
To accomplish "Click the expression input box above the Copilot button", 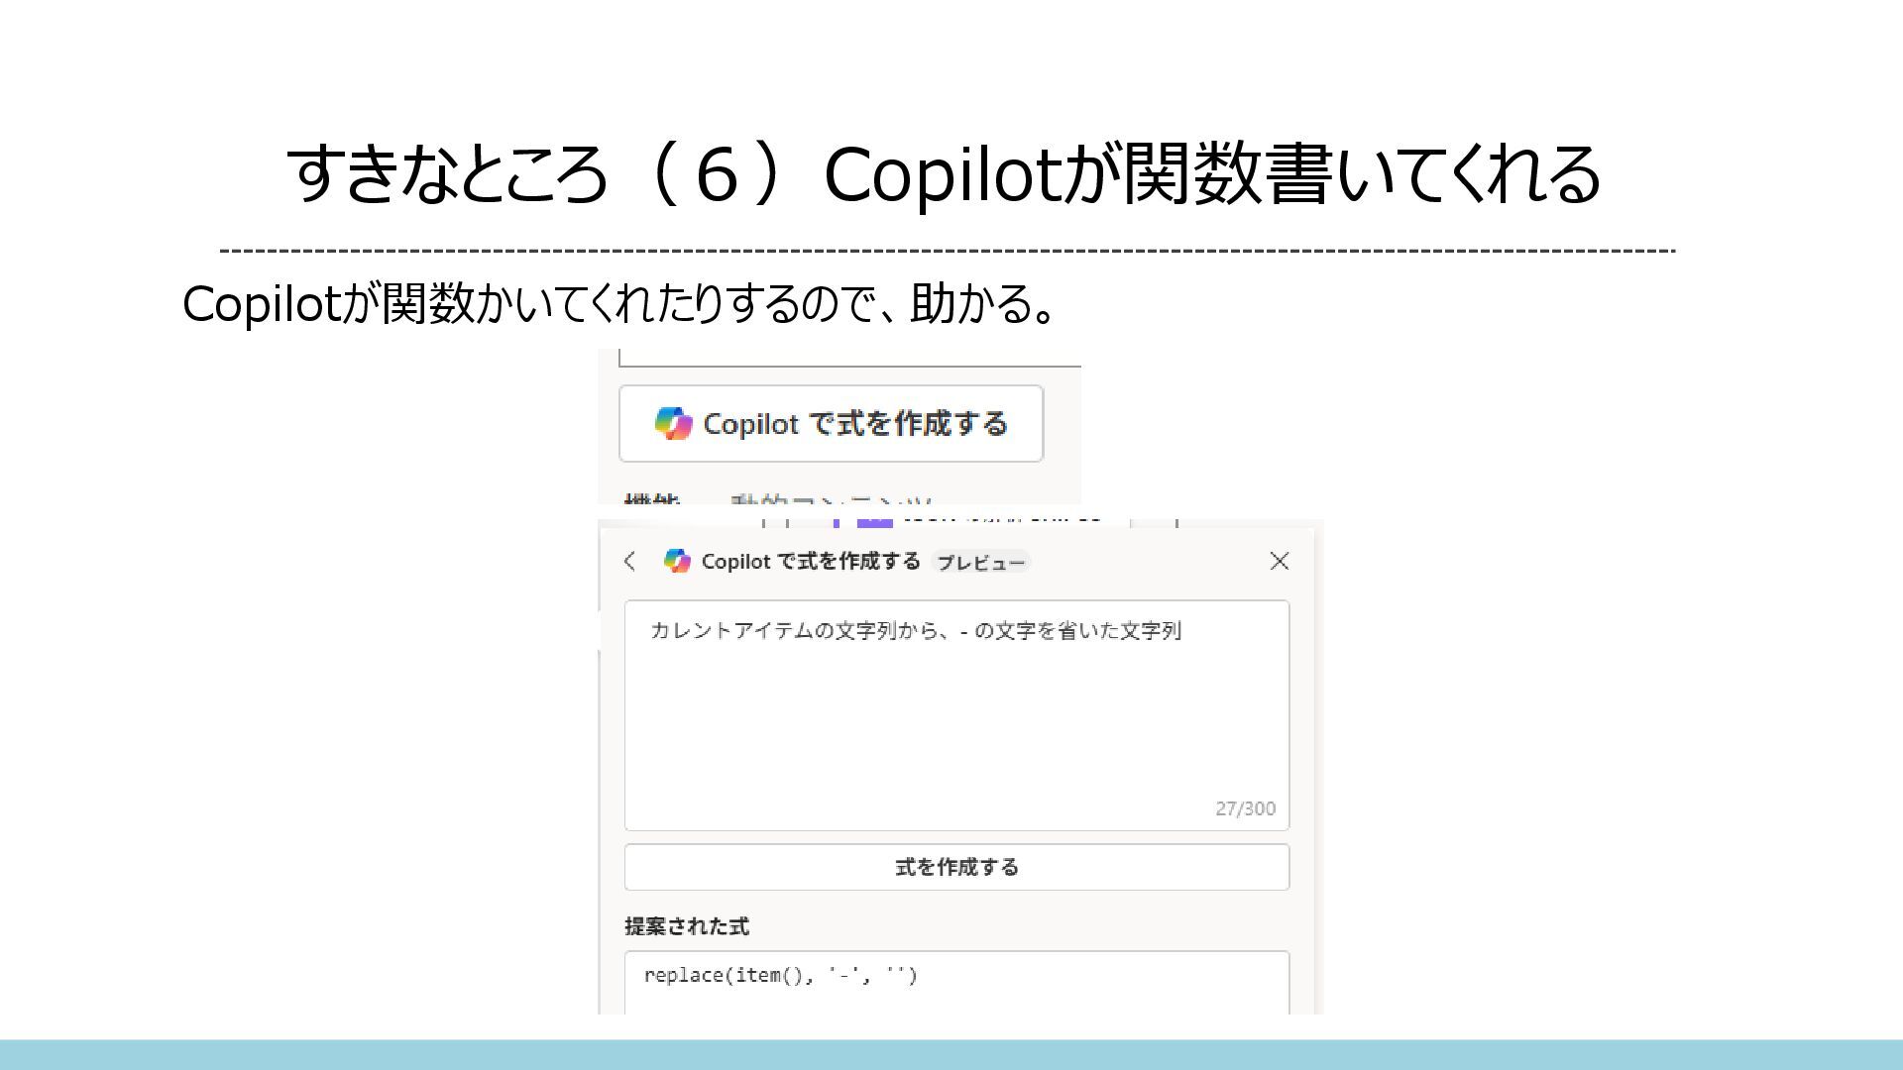I will pyautogui.click(x=849, y=357).
